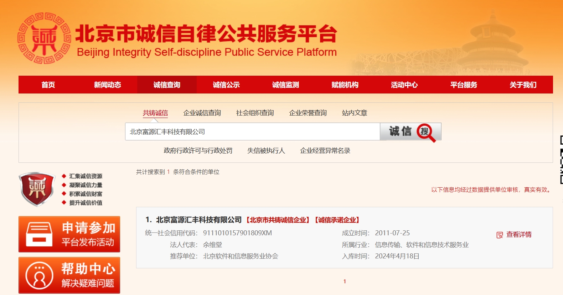563x295 pixels.
Task: Switch to 企业诚信查询 search tab
Action: tap(202, 113)
